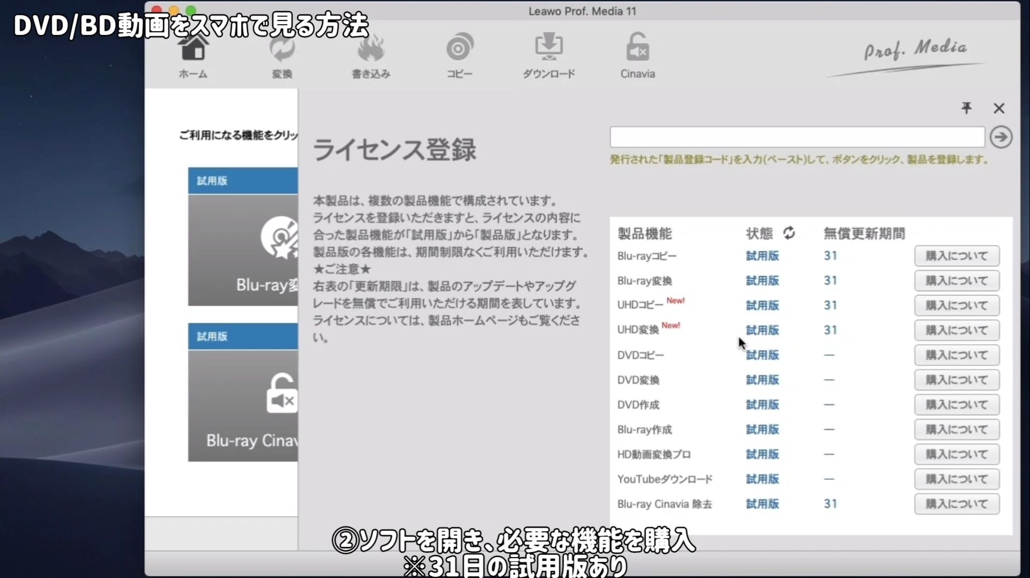The width and height of the screenshot is (1030, 578).
Task: Open the ホーム (Home) toolbar icon
Action: (193, 57)
